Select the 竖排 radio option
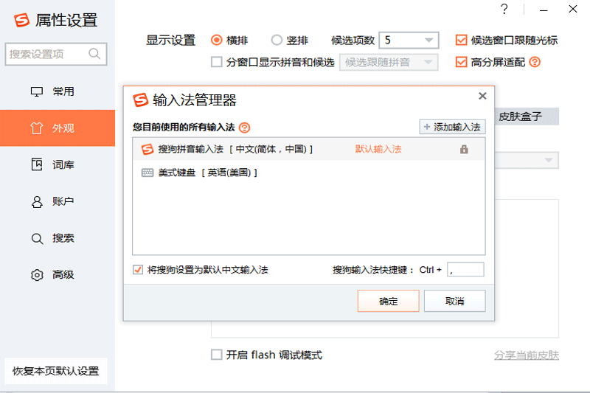 [x=277, y=41]
